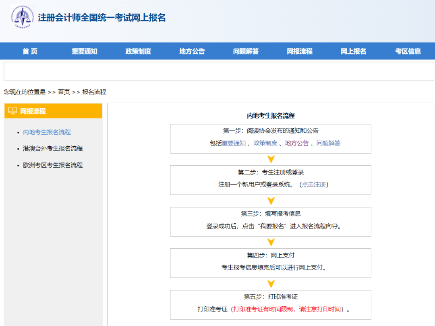Open 网上报名 in the nav bar
The image size is (435, 326).
coord(354,51)
